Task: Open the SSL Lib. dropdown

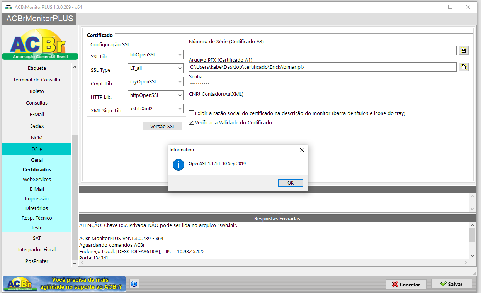Action: [156, 55]
